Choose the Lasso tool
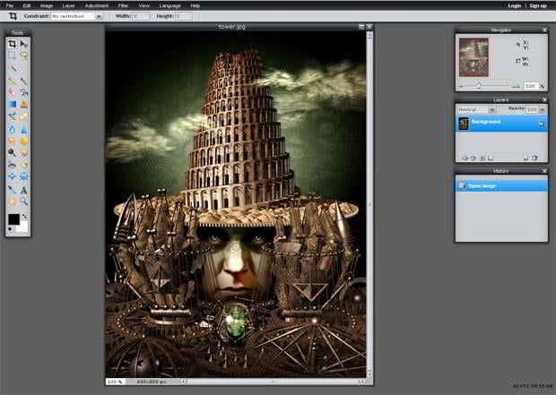 pyautogui.click(x=24, y=55)
